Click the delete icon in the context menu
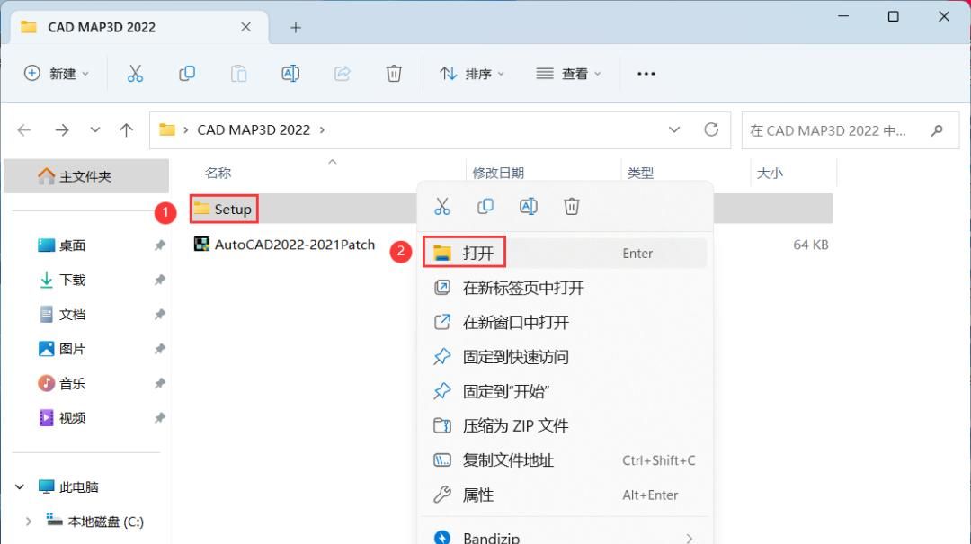The height and width of the screenshot is (544, 971). pos(572,206)
